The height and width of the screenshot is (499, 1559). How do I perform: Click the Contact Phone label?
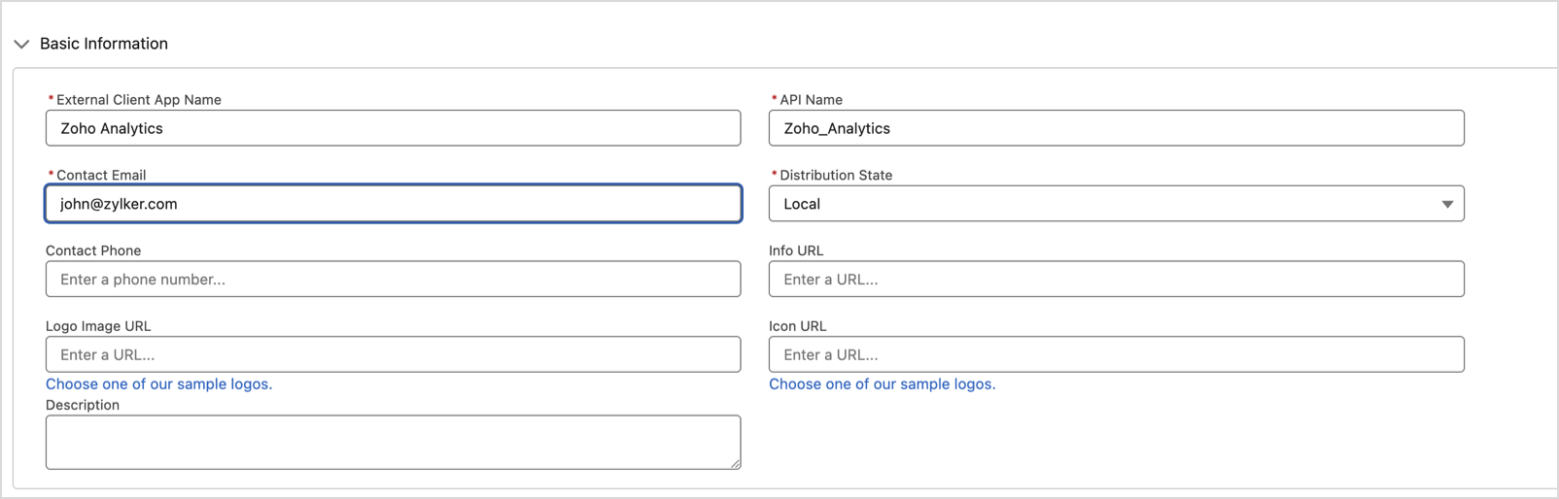(x=93, y=250)
